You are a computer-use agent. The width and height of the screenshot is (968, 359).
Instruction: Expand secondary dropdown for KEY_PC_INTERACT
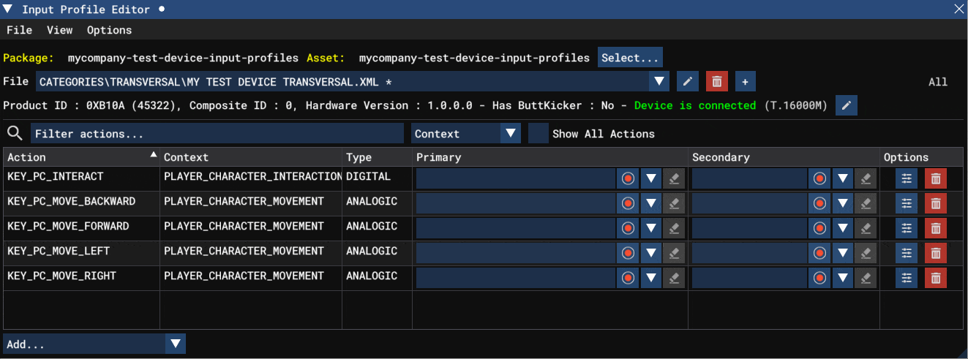[842, 178]
